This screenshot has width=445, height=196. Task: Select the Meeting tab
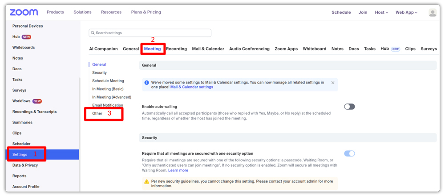coord(152,49)
